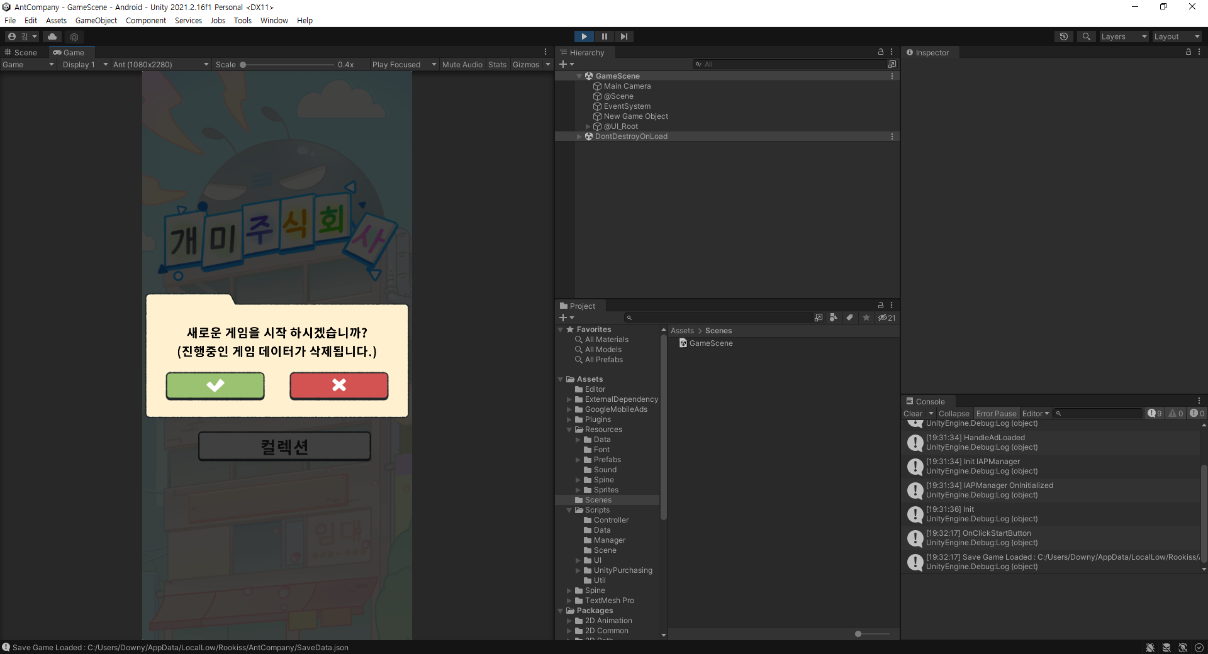This screenshot has width=1208, height=654.
Task: Select the Game tab
Action: 72,52
